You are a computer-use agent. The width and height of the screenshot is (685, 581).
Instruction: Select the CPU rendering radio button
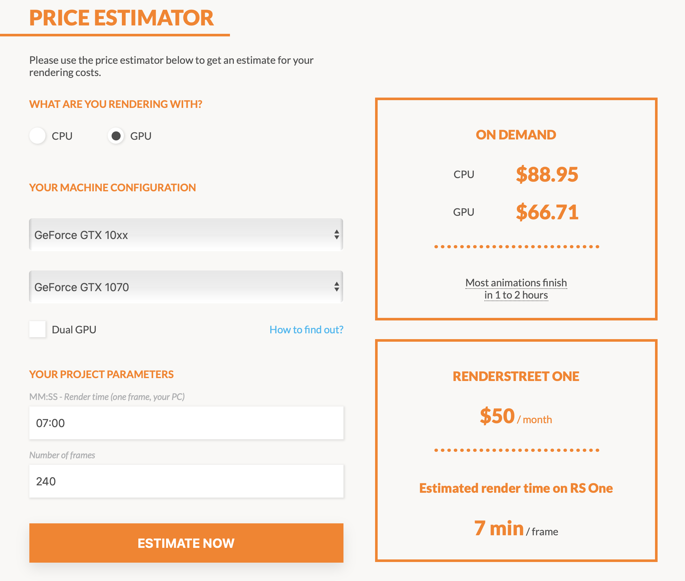coord(38,136)
